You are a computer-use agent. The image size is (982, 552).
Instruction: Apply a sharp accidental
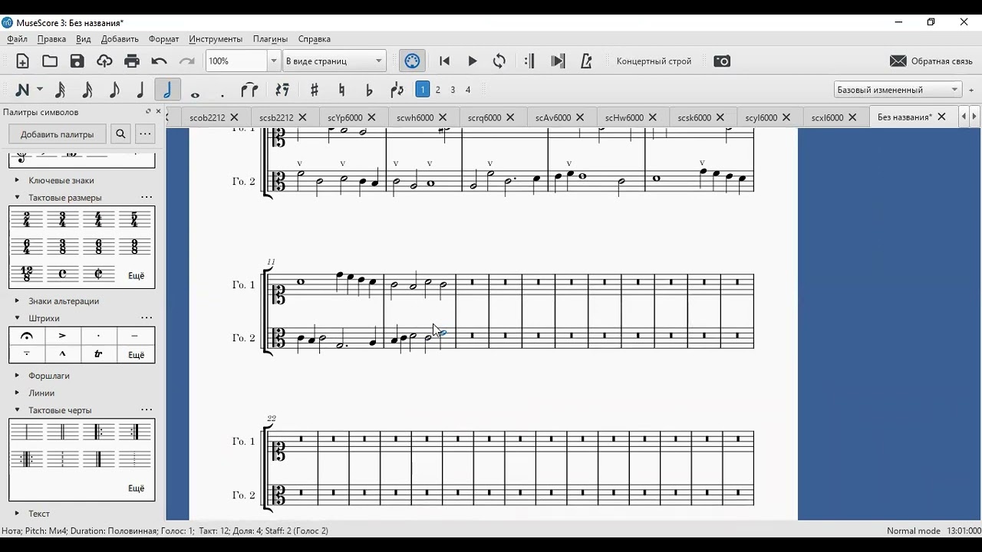click(315, 90)
